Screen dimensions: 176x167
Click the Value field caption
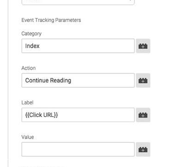tap(28, 137)
